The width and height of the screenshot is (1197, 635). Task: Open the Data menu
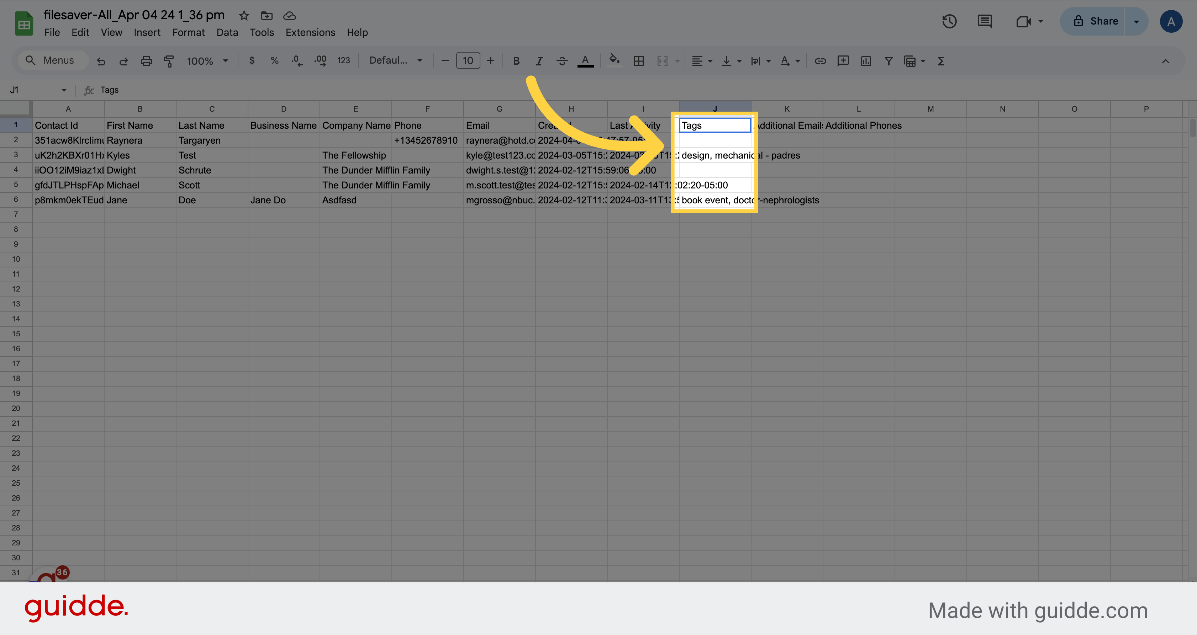(x=227, y=32)
